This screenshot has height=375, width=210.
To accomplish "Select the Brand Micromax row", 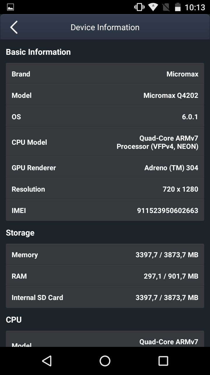I will click(x=105, y=74).
